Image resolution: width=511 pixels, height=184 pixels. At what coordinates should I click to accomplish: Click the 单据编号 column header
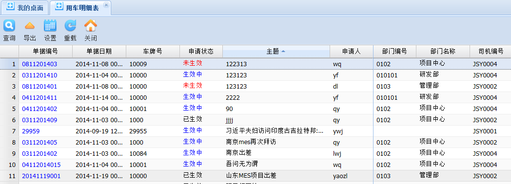46,52
